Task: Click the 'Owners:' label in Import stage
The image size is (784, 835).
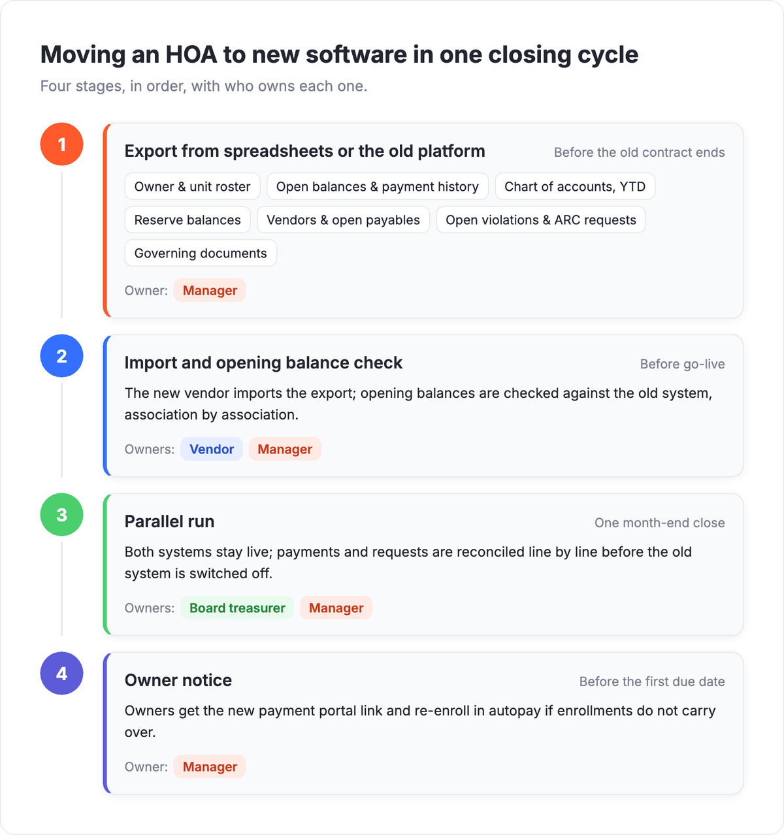Action: [150, 450]
